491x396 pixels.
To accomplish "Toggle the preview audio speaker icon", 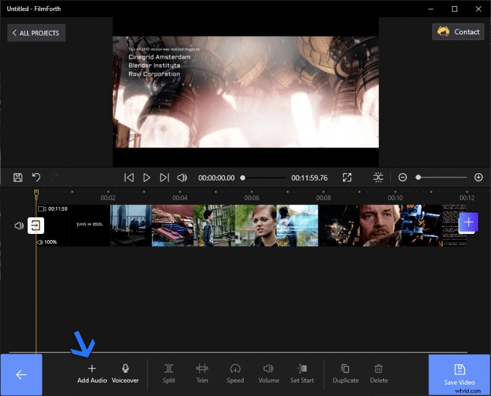I will [x=182, y=177].
